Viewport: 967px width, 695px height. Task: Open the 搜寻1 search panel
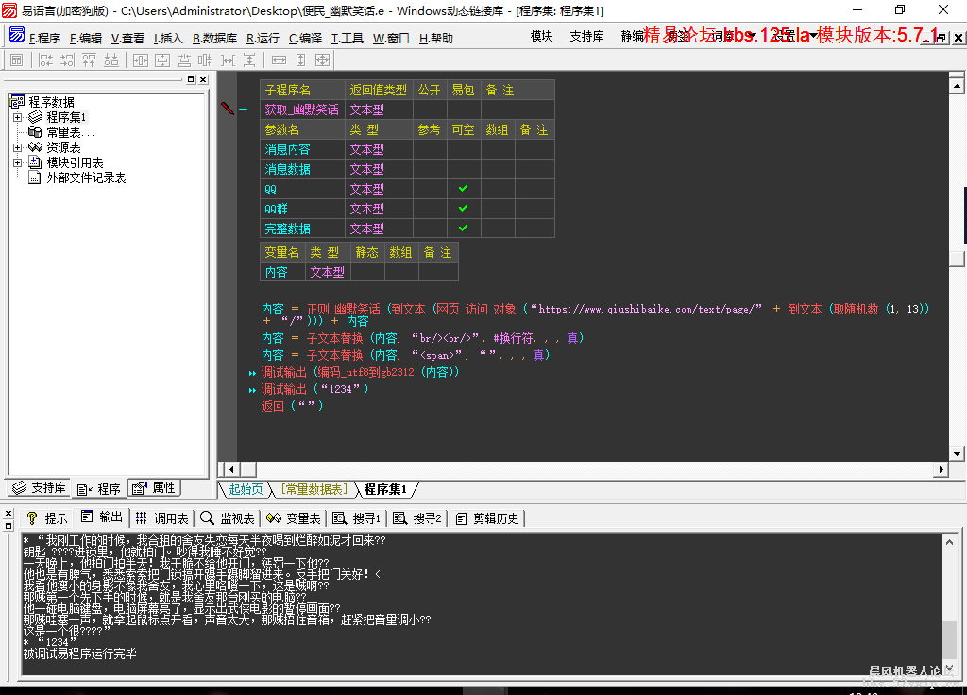click(x=358, y=517)
